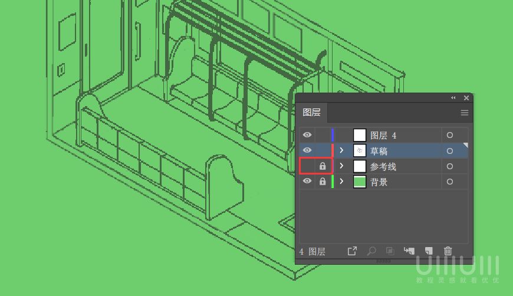Expand the 背景 layer contents
513x296 pixels.
click(x=341, y=182)
